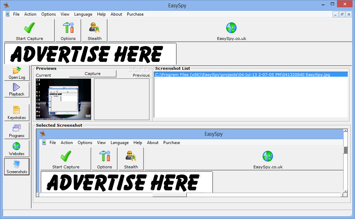The width and height of the screenshot is (355, 219).
Task: Open the Options hammer and screwdriver tool
Action: click(68, 31)
